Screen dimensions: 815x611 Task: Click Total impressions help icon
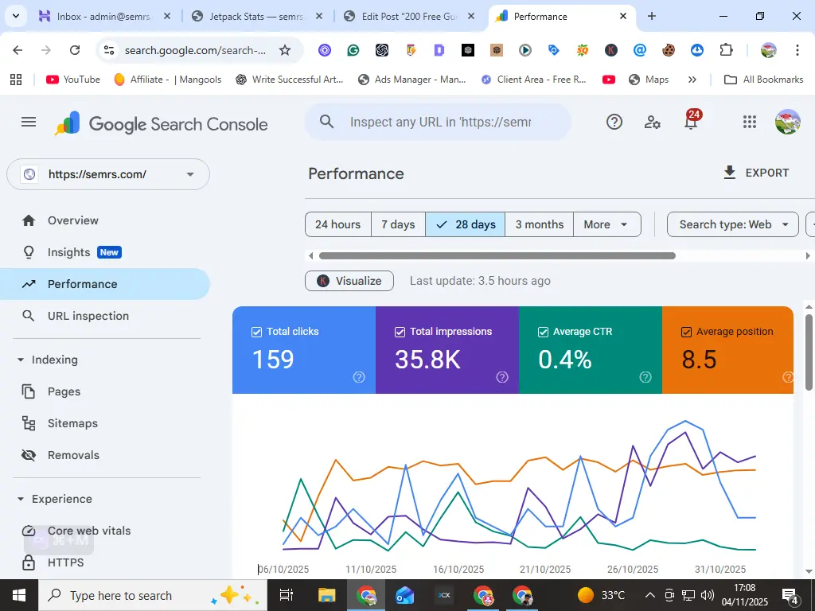click(x=502, y=377)
